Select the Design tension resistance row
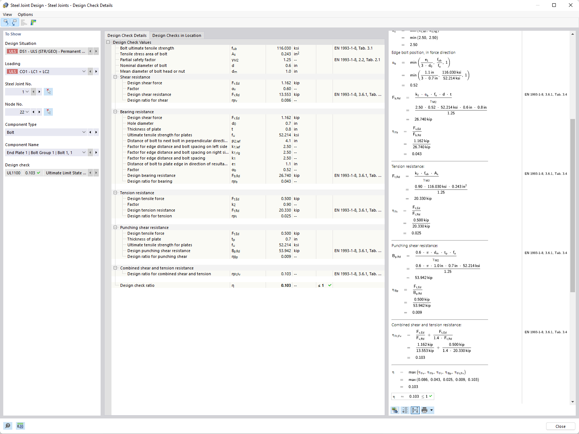 [x=248, y=210]
